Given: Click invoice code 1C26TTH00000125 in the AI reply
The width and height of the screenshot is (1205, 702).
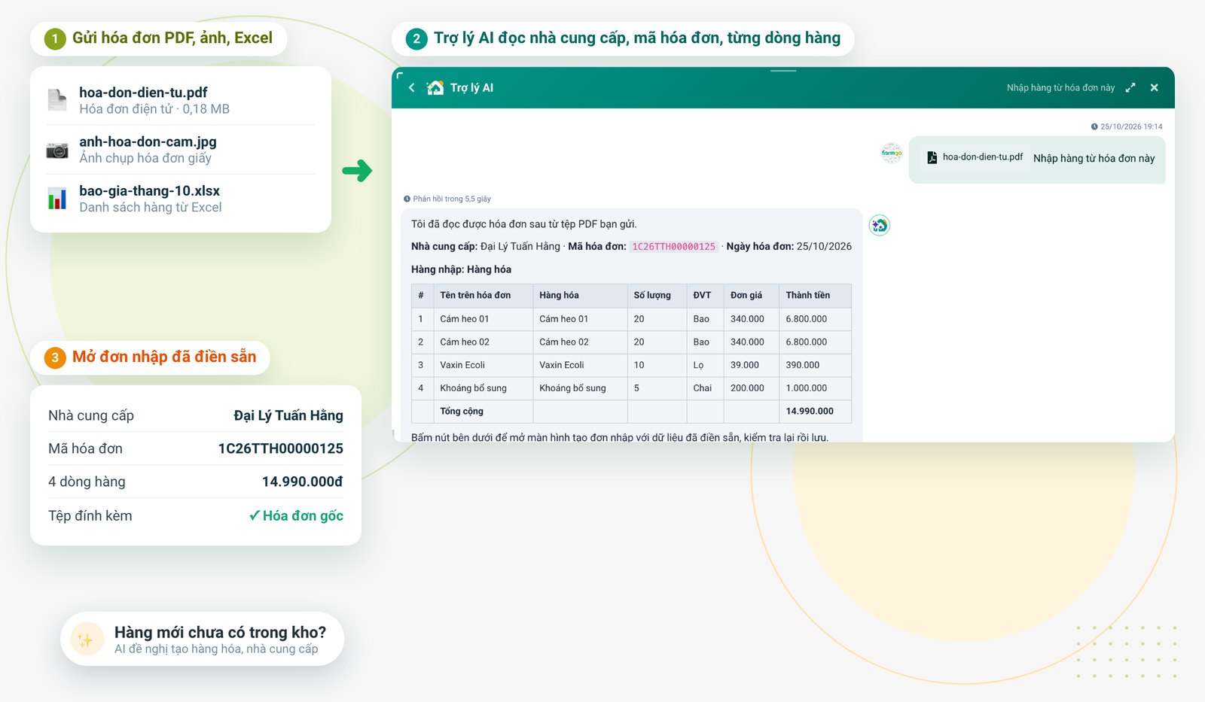Looking at the screenshot, I should (x=674, y=247).
